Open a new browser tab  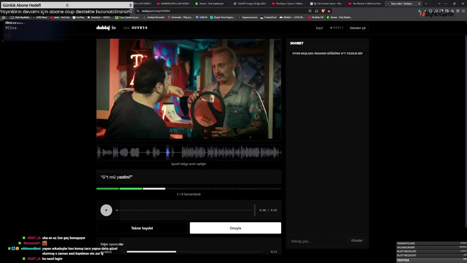tap(426, 4)
